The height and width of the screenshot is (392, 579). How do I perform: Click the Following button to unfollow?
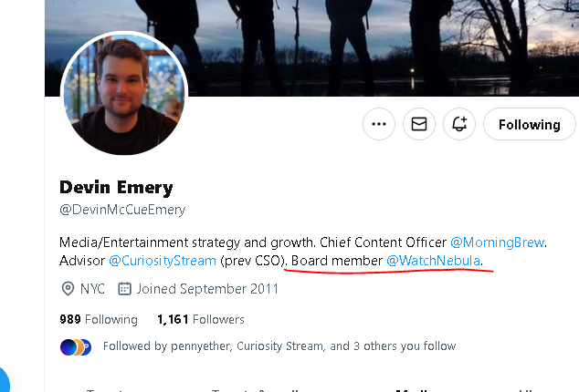coord(530,124)
